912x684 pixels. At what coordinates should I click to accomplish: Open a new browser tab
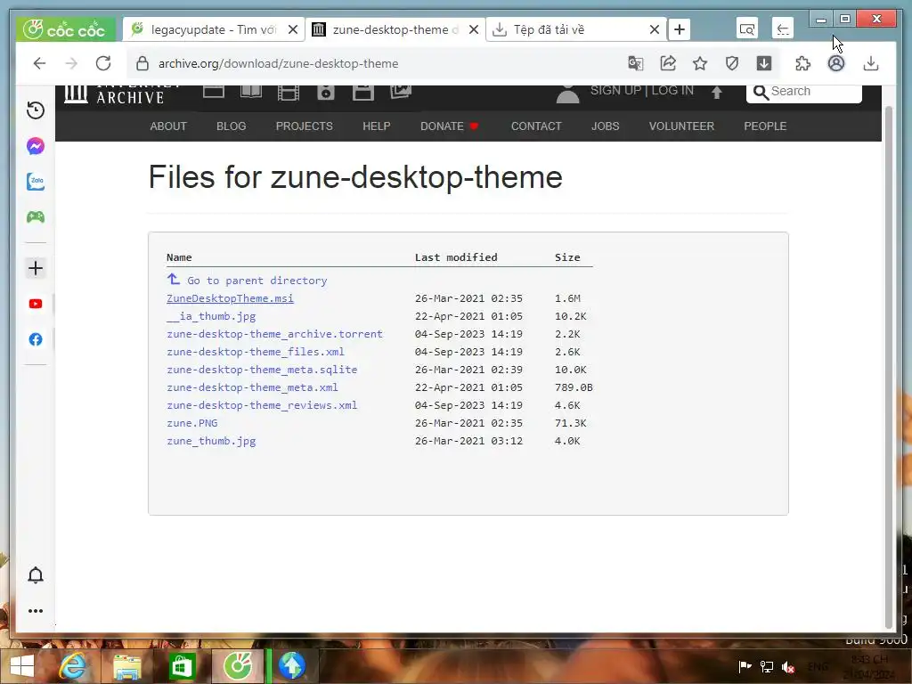tap(680, 29)
